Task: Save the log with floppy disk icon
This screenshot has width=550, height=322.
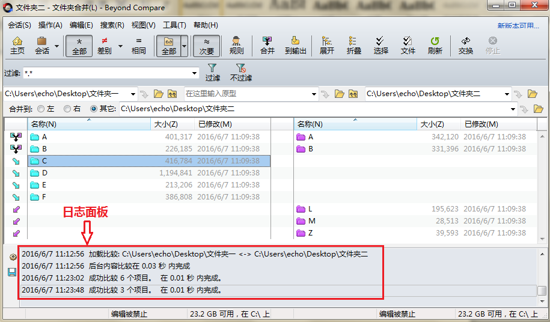Action: 12,272
